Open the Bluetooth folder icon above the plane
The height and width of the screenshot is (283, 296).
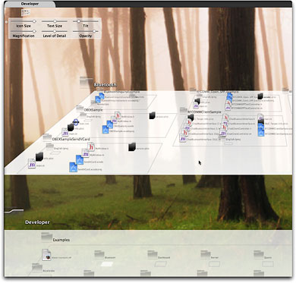coord(86,81)
